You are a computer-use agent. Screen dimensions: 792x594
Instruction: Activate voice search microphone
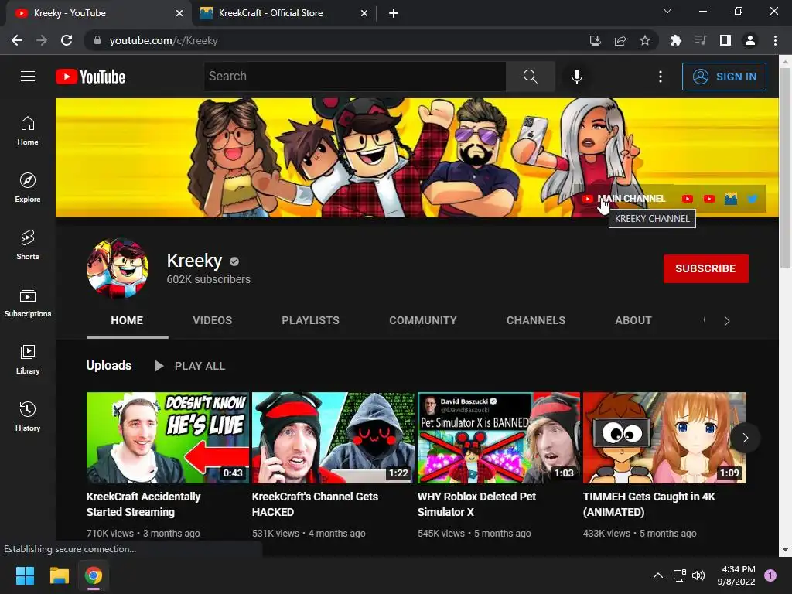pos(576,77)
